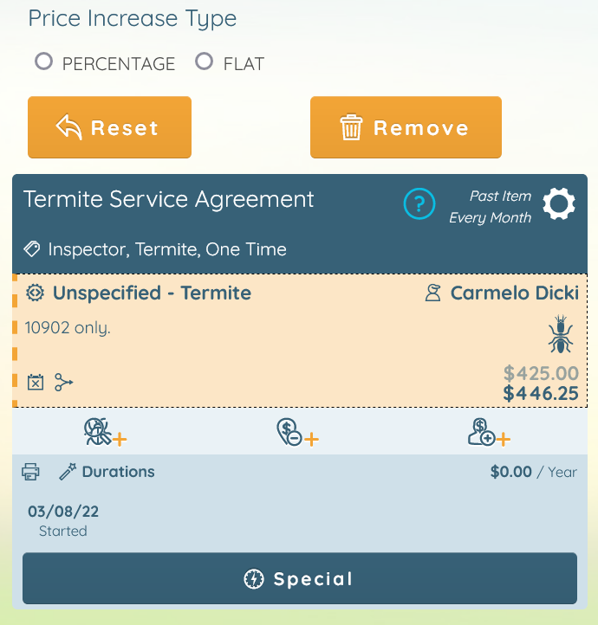The image size is (598, 625).
Task: Click the tag icon beside Inspector
Action: (32, 249)
